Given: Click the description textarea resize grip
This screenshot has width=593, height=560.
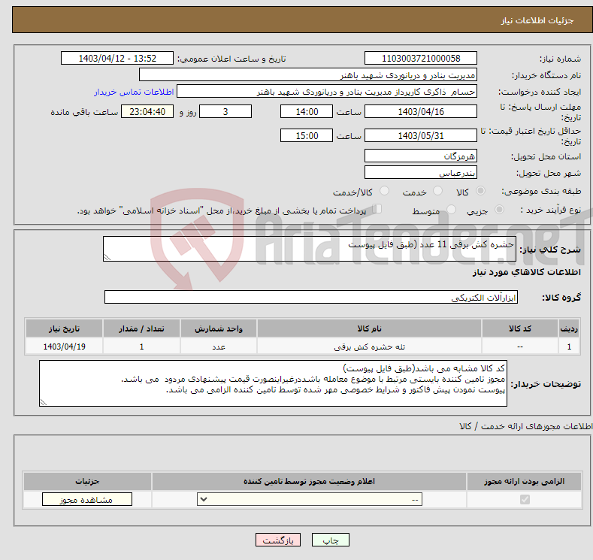Looking at the screenshot, I should click(107, 257).
